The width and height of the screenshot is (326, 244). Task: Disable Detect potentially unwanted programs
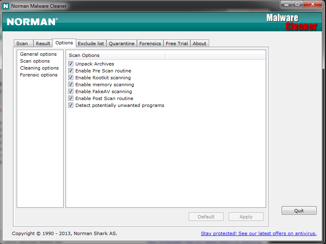click(x=71, y=105)
